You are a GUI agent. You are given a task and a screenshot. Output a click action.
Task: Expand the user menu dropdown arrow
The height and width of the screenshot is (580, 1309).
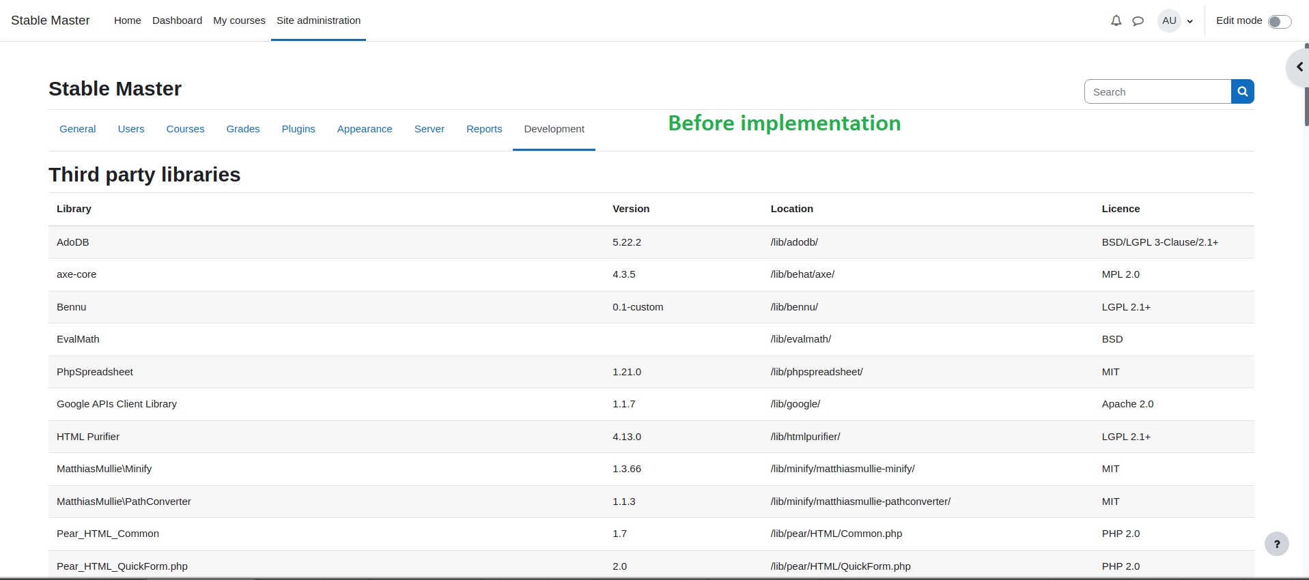tap(1190, 21)
